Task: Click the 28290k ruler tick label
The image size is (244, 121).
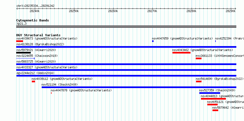Action: (231, 11)
